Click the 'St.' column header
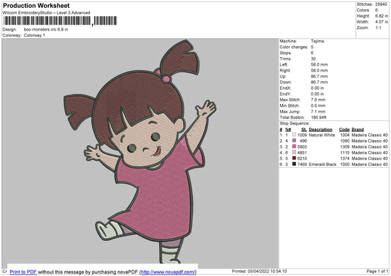391x276 pixels. pos(304,130)
